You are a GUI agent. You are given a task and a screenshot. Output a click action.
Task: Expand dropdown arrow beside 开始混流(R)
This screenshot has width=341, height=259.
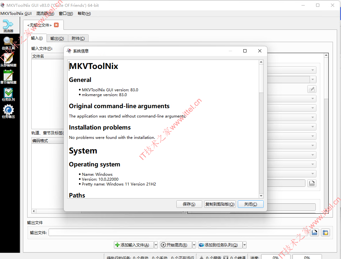coord(194,245)
